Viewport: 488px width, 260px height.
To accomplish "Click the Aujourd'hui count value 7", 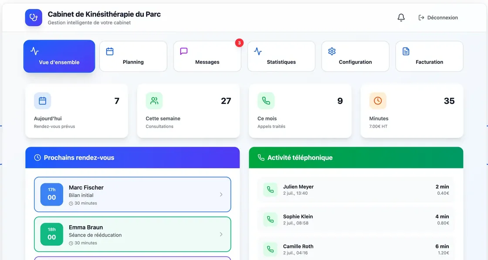I will (x=117, y=101).
